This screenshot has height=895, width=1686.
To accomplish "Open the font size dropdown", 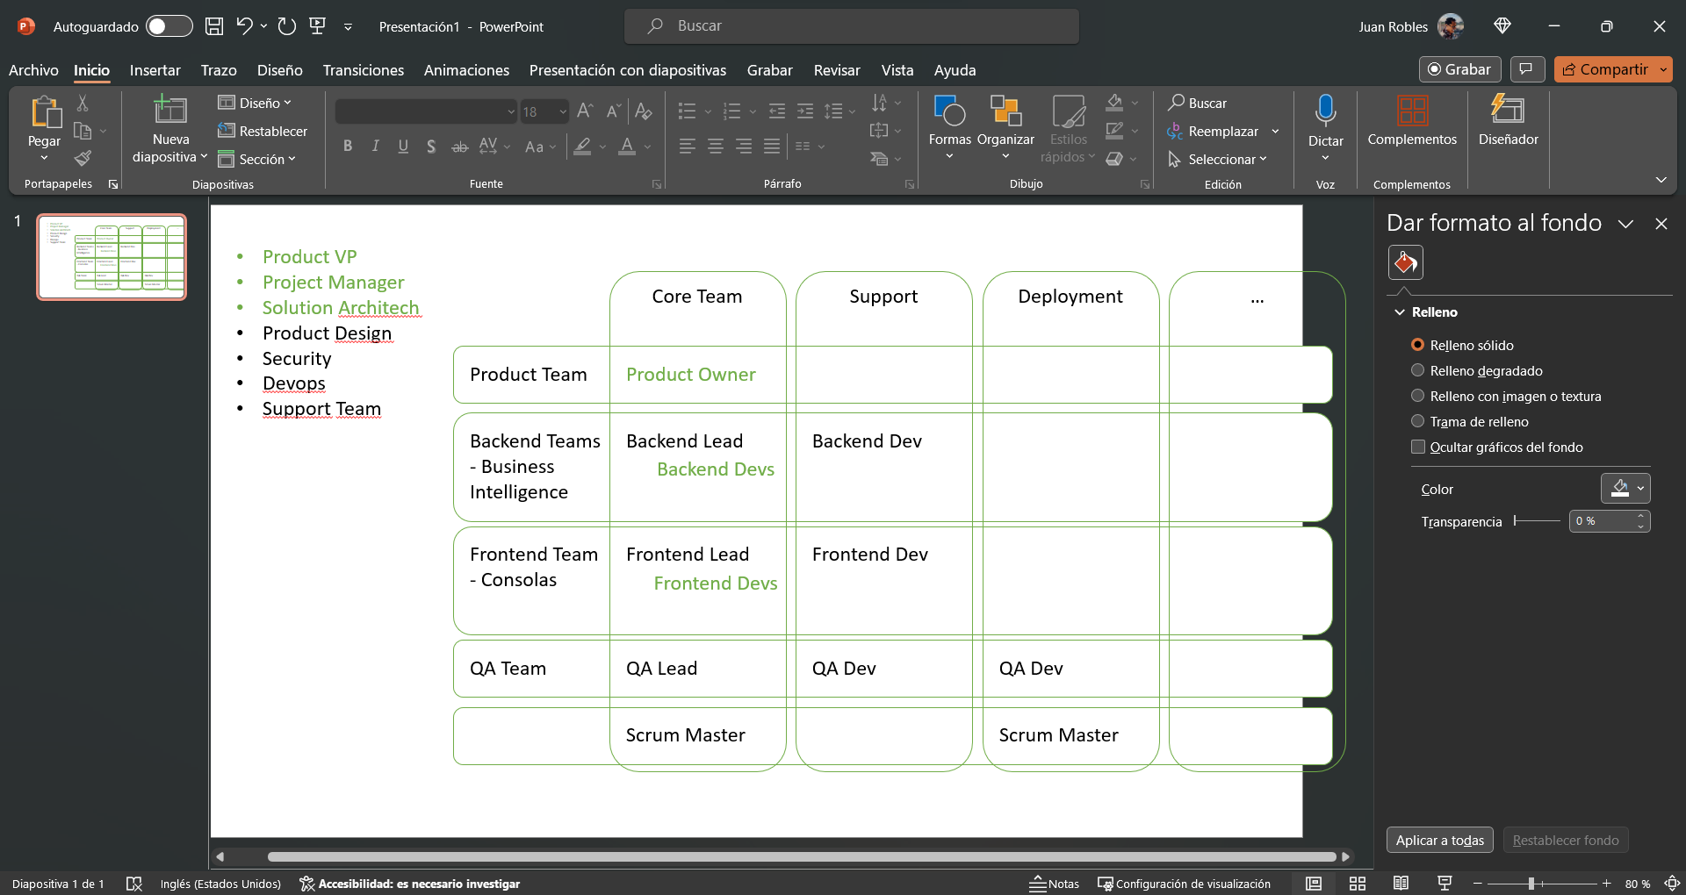I will tap(563, 112).
